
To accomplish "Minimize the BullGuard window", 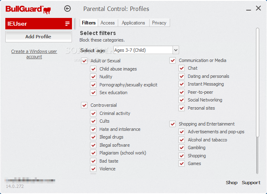I will [x=249, y=10].
